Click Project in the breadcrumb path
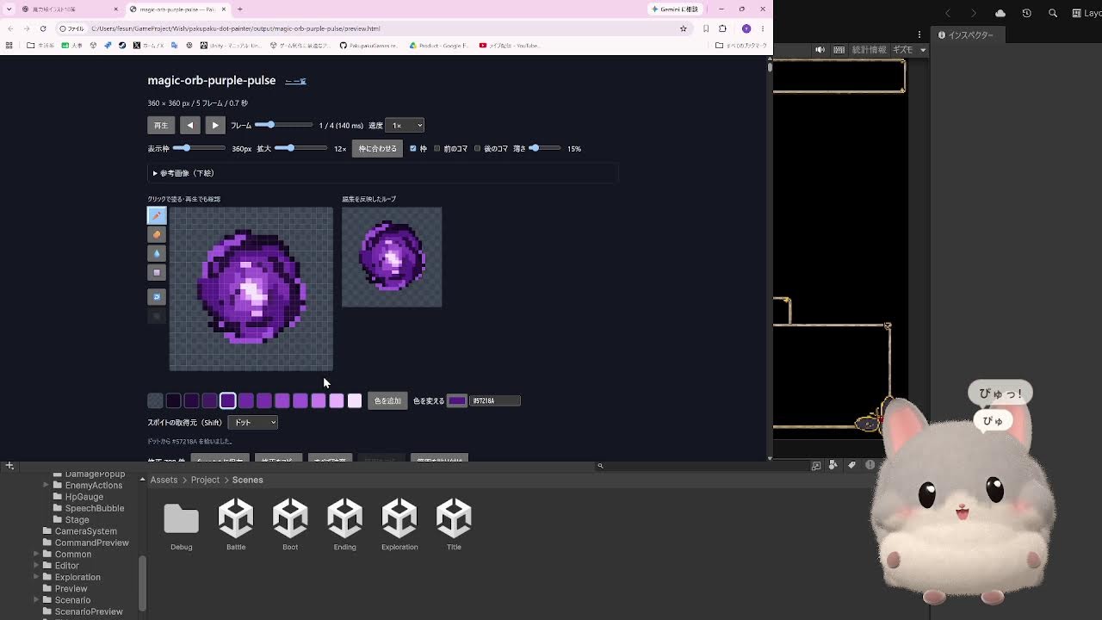The image size is (1102, 620). tap(205, 480)
